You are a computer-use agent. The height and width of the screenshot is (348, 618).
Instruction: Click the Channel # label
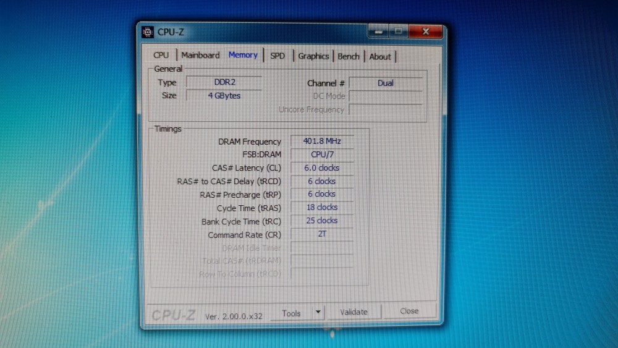(326, 83)
